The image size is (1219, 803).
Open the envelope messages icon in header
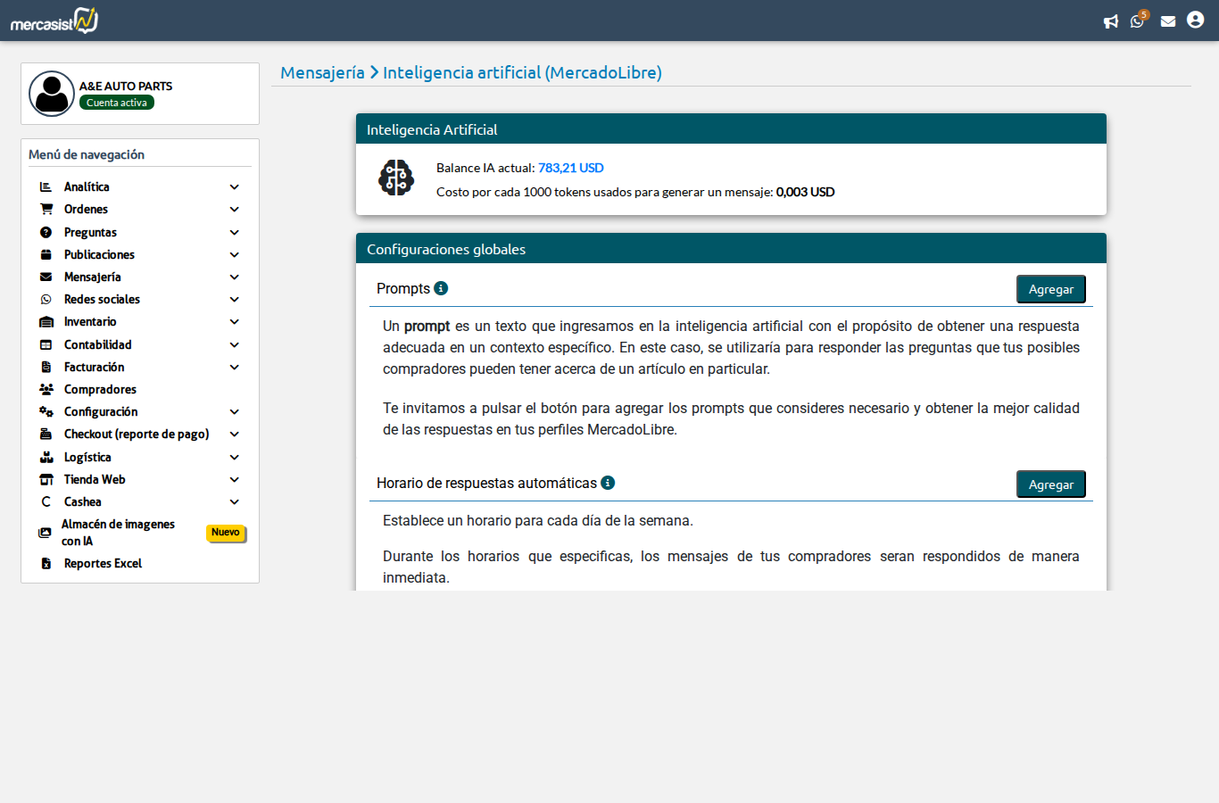[x=1167, y=21]
